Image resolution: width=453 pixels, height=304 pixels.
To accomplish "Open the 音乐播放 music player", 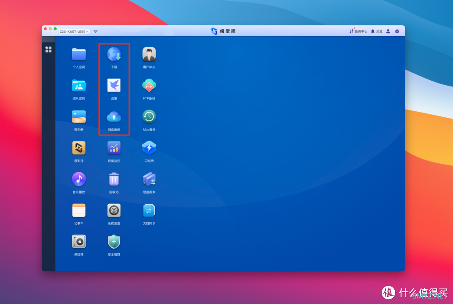I will point(79,179).
